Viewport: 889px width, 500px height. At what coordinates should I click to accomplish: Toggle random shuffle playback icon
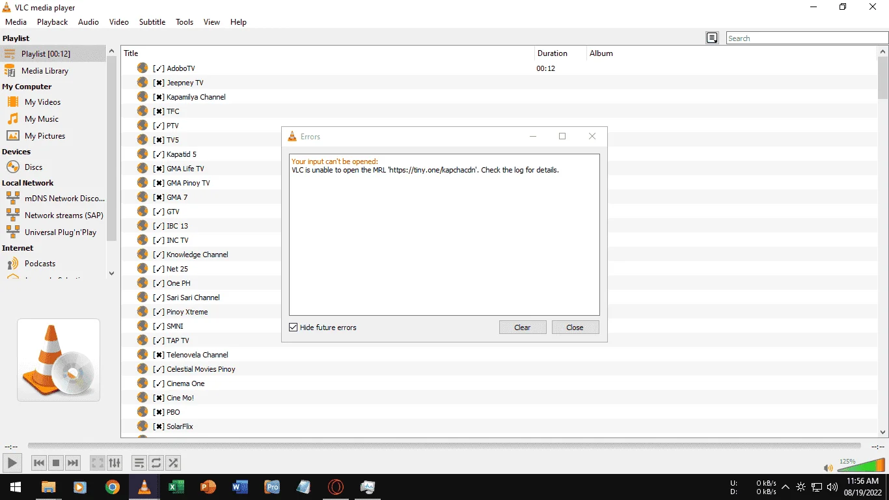(173, 463)
